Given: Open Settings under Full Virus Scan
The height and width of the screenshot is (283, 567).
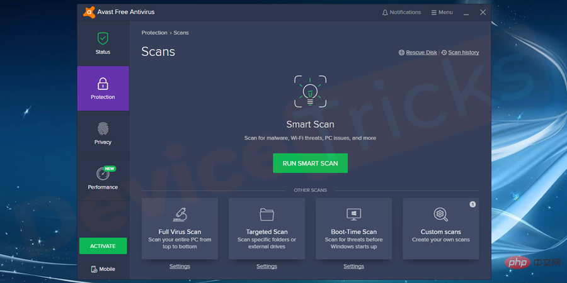Looking at the screenshot, I should point(180,267).
